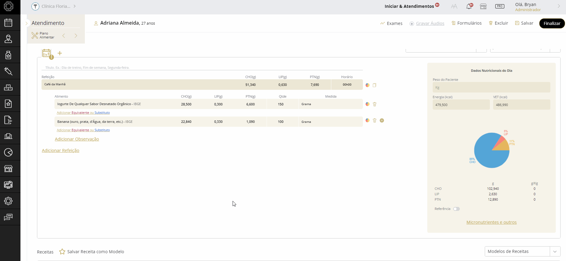566x261 pixels.
Task: Click the Finalizar button
Action: pos(552,23)
